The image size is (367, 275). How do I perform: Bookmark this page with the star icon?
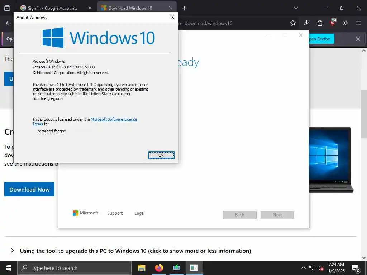pyautogui.click(x=293, y=23)
